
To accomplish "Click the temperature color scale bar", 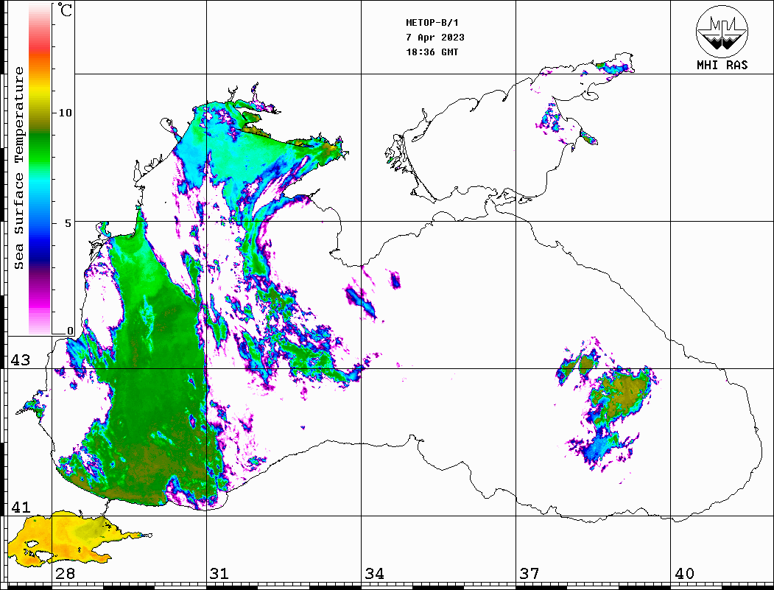I will click(x=40, y=169).
